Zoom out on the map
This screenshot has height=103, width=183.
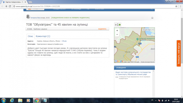117,34
